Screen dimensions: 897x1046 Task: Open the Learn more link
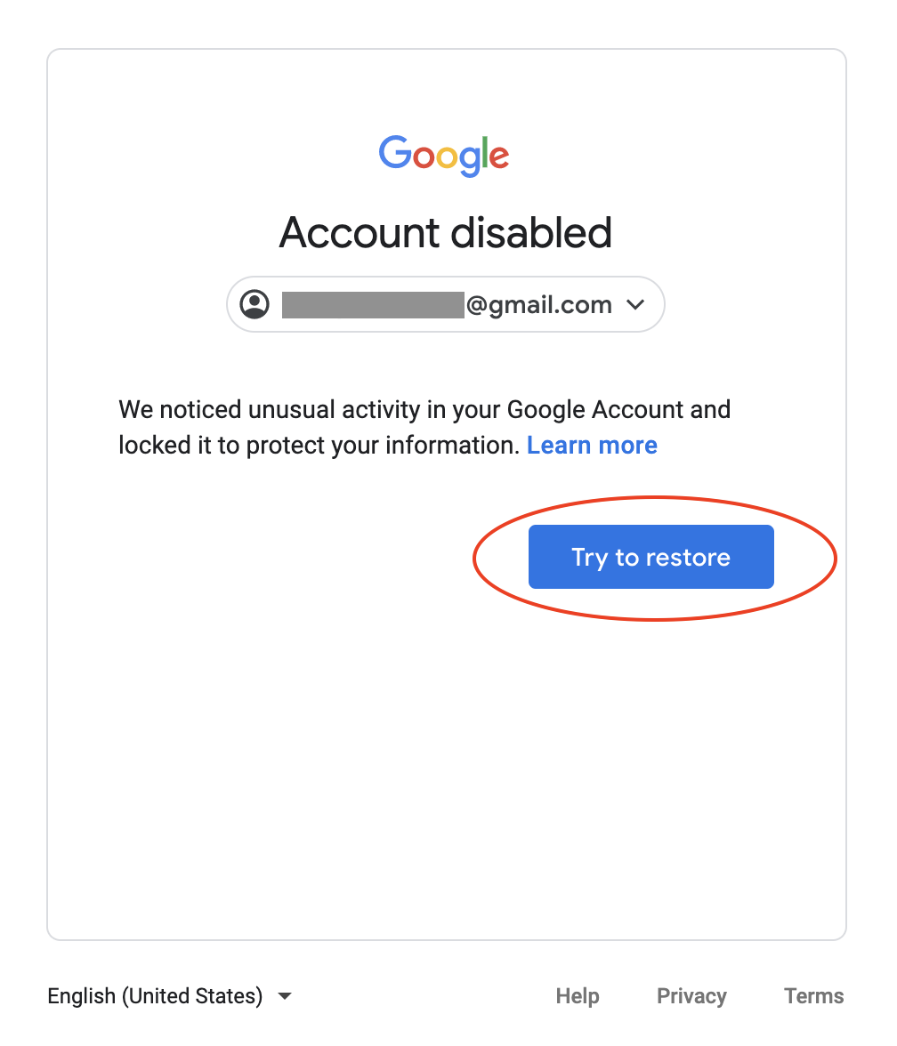tap(592, 445)
